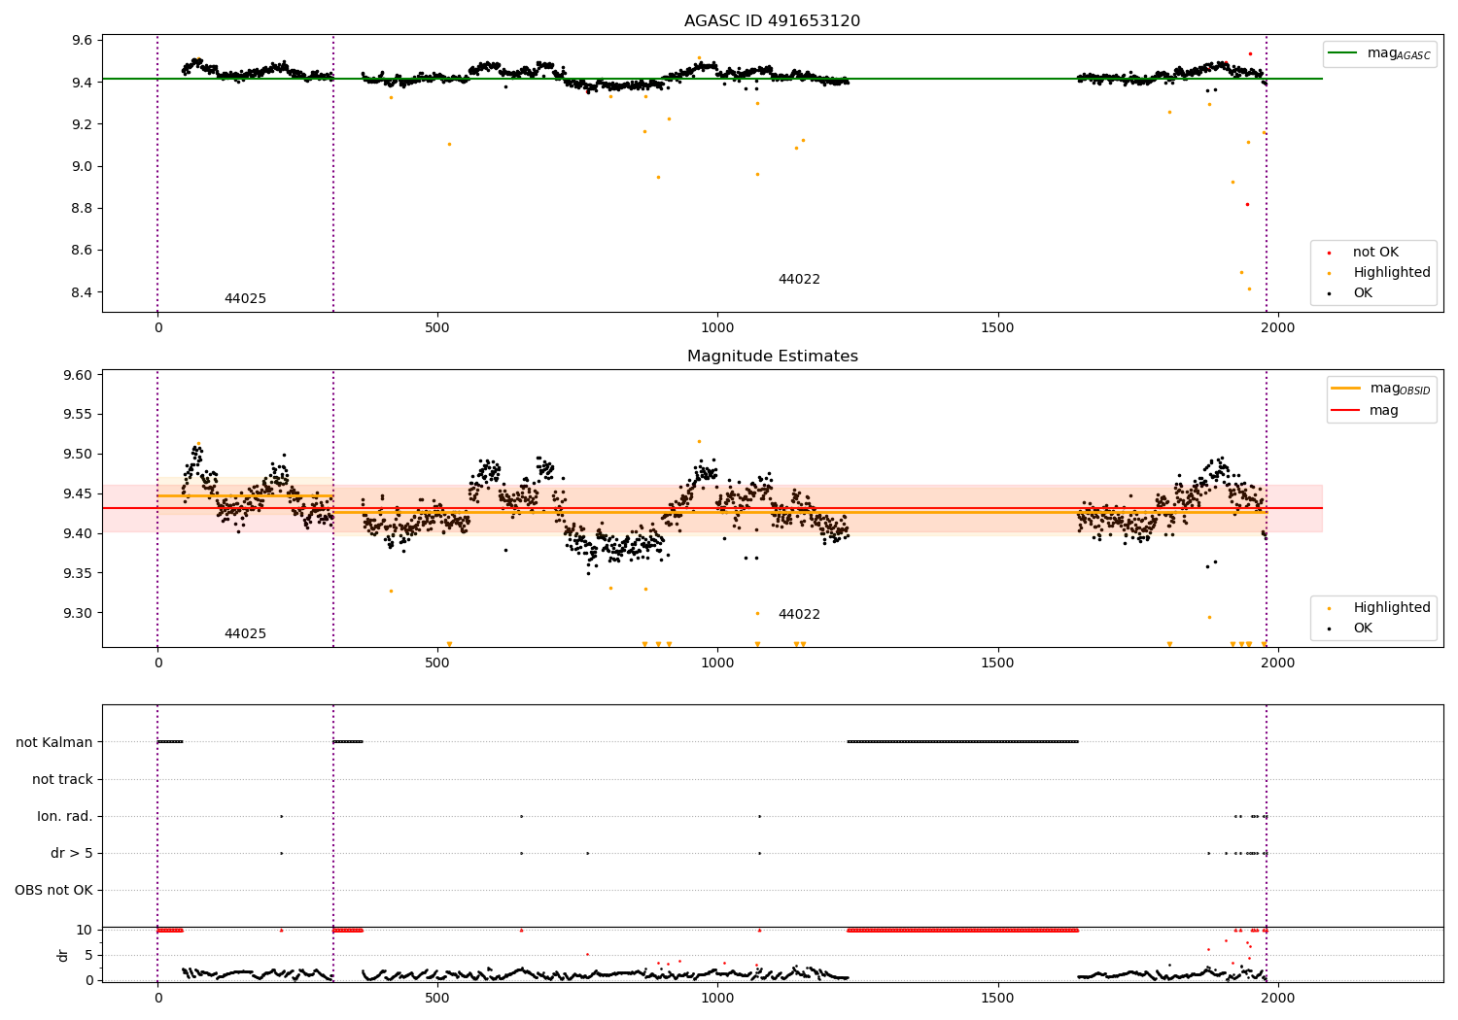Click the 'Ion. rad.' row label
Screen dimensions: 1458x1020
coord(65,817)
